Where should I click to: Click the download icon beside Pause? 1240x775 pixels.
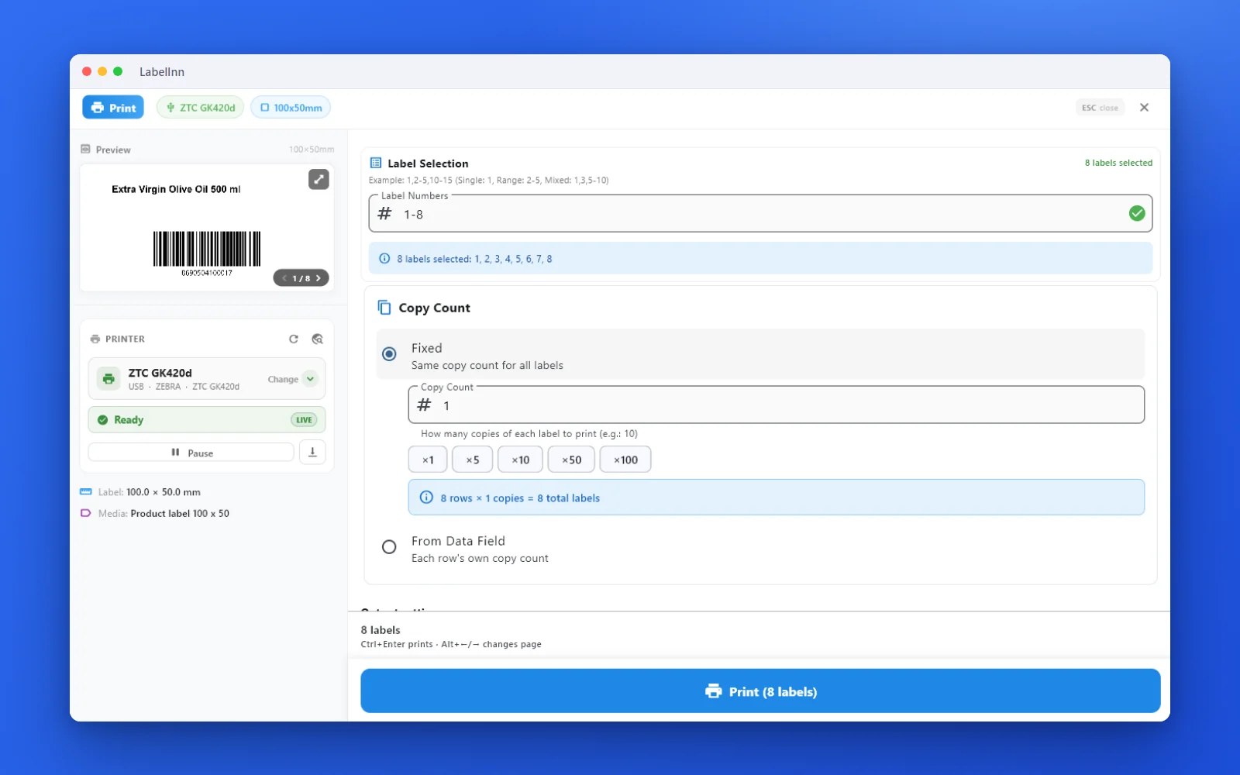tap(312, 452)
